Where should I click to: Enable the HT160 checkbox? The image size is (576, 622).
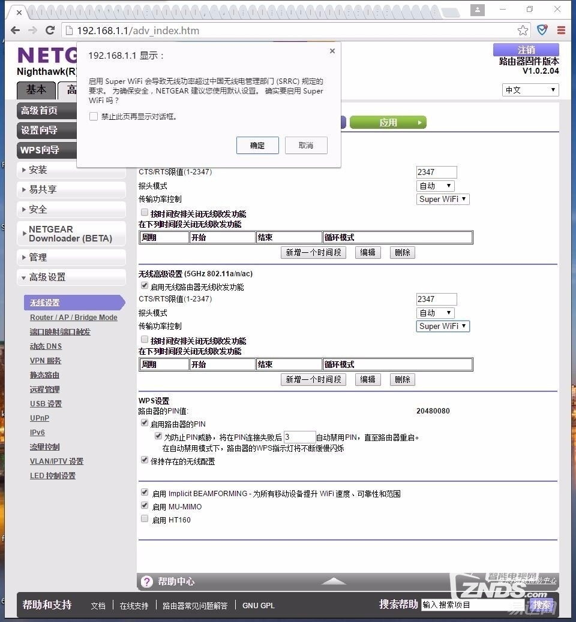[x=145, y=519]
